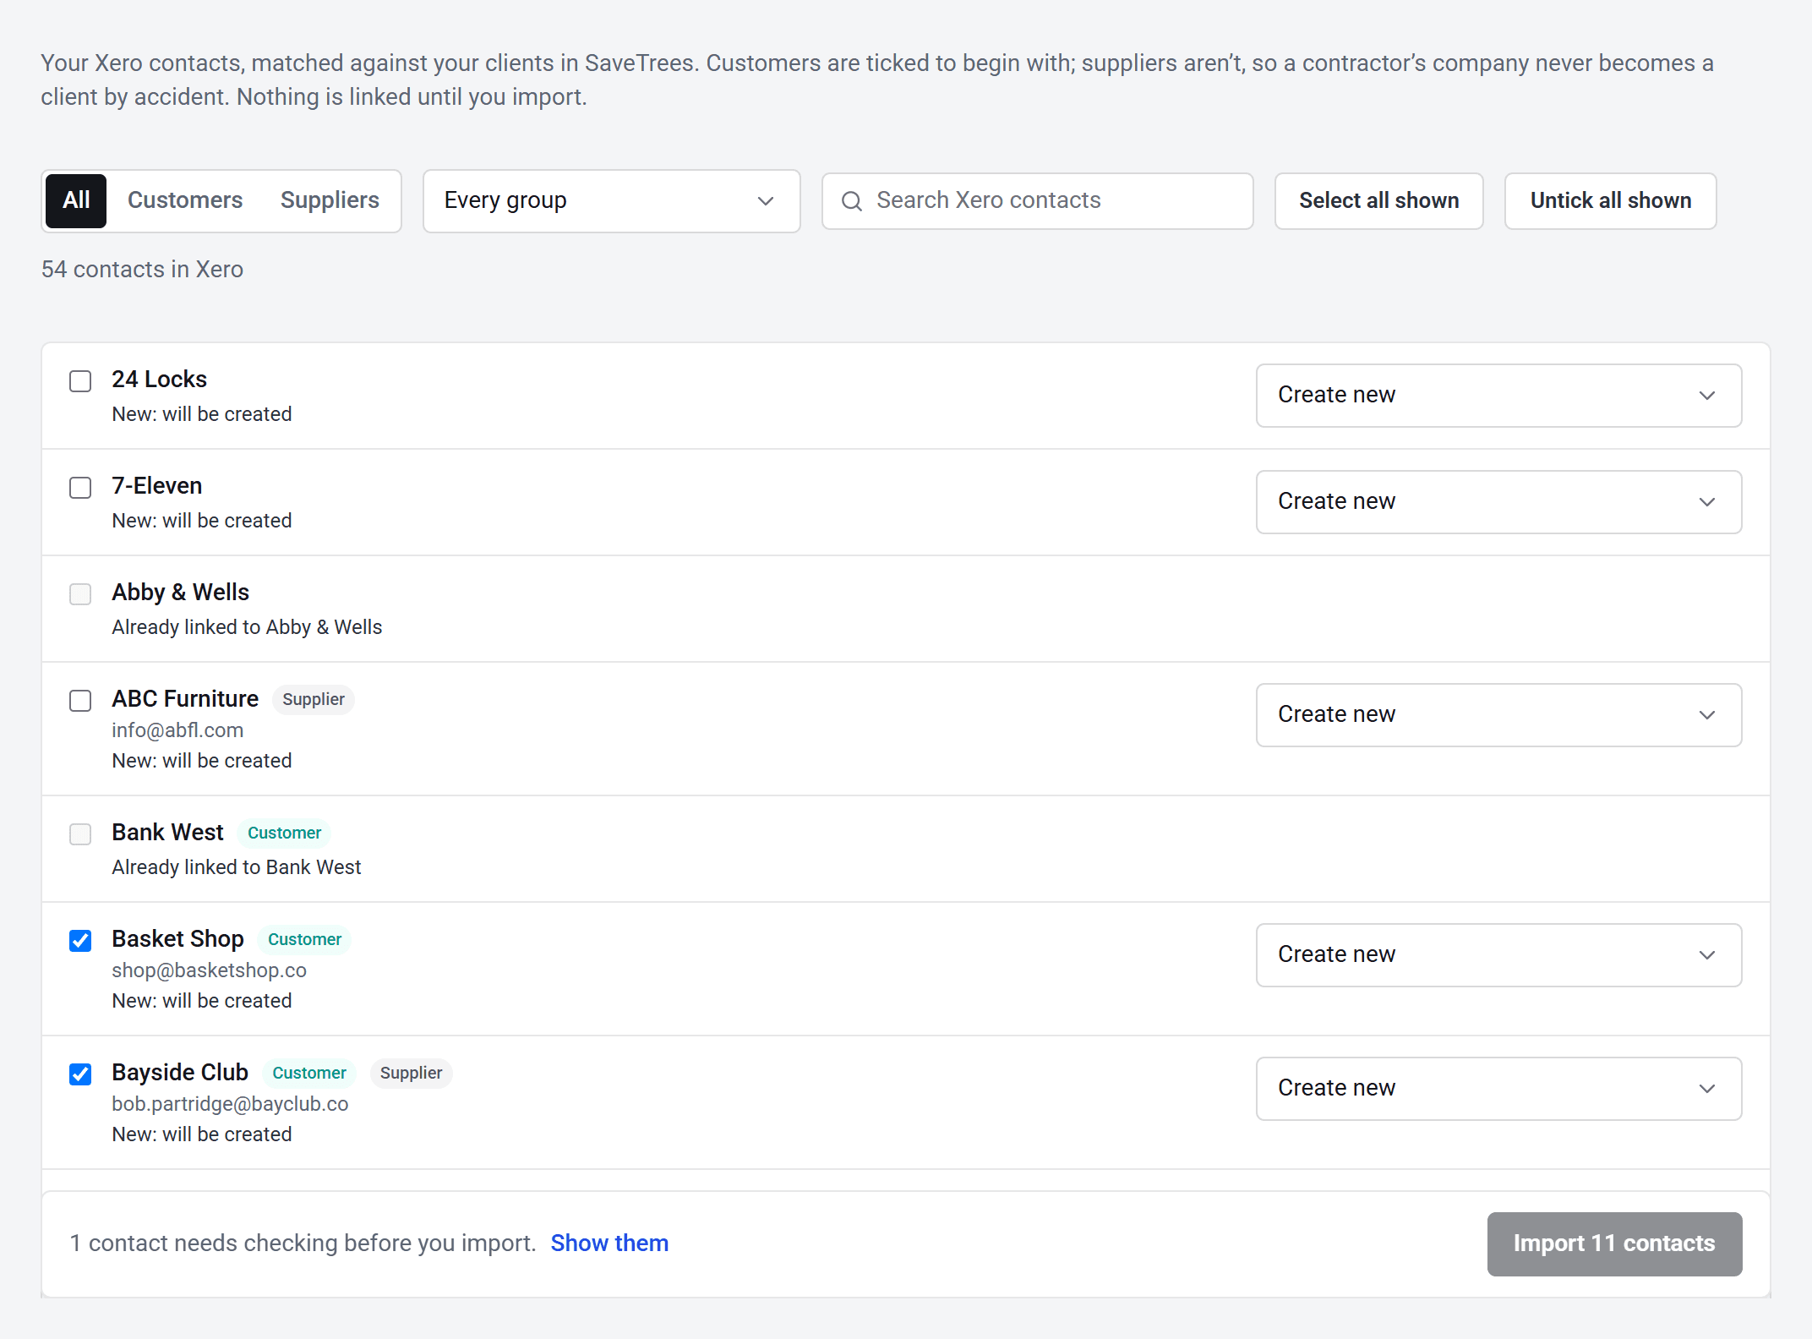Click Import 11 contacts button

(1614, 1243)
